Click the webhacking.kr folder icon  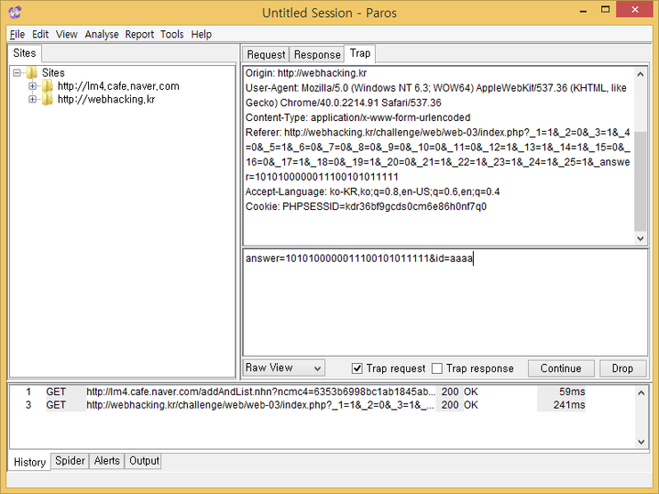47,100
